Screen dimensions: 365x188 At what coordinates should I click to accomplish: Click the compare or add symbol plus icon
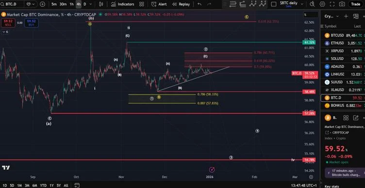click(x=43, y=4)
